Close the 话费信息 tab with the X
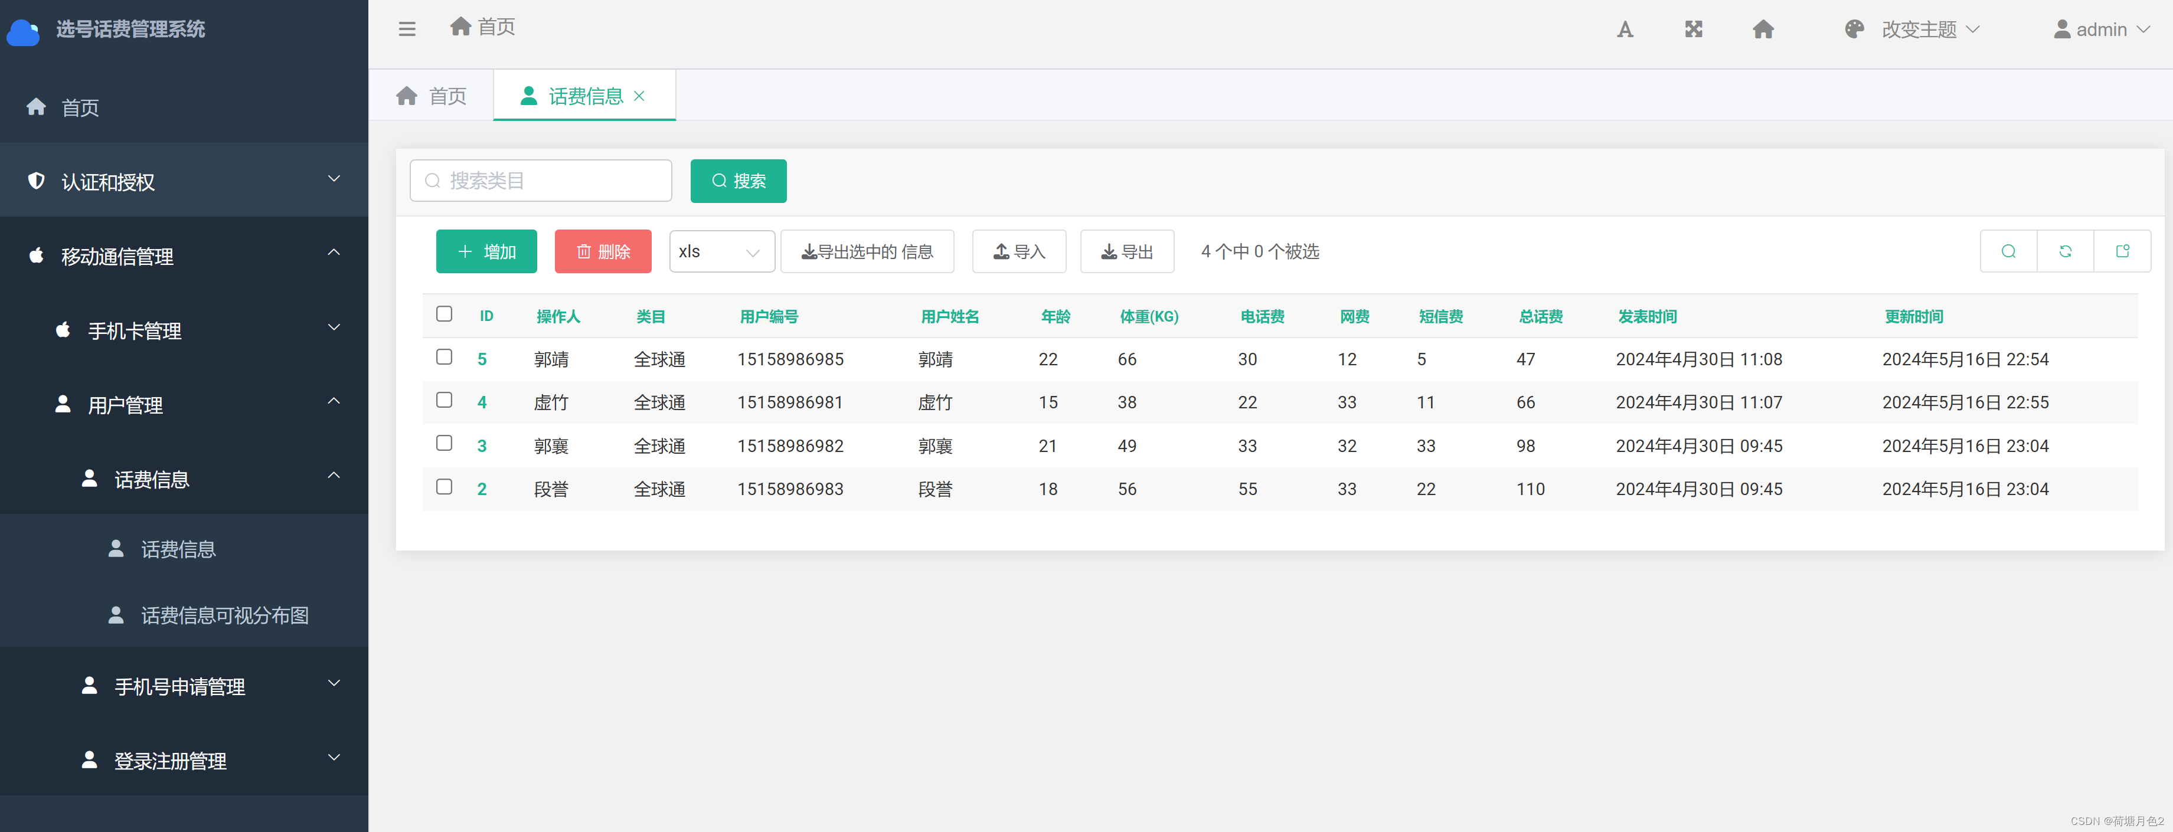The width and height of the screenshot is (2173, 832). [639, 96]
